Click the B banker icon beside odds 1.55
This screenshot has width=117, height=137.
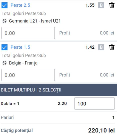click(x=101, y=5)
